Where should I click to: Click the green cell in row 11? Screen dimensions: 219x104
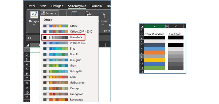(x=155, y=68)
